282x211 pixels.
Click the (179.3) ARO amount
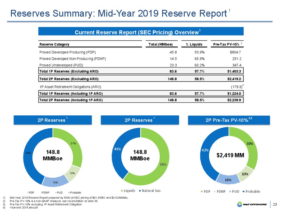click(236, 87)
